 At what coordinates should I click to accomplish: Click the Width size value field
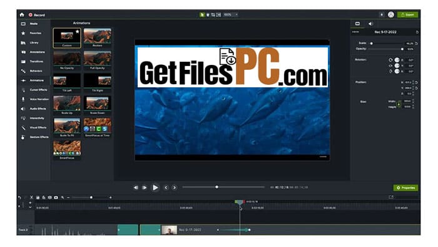(407, 102)
